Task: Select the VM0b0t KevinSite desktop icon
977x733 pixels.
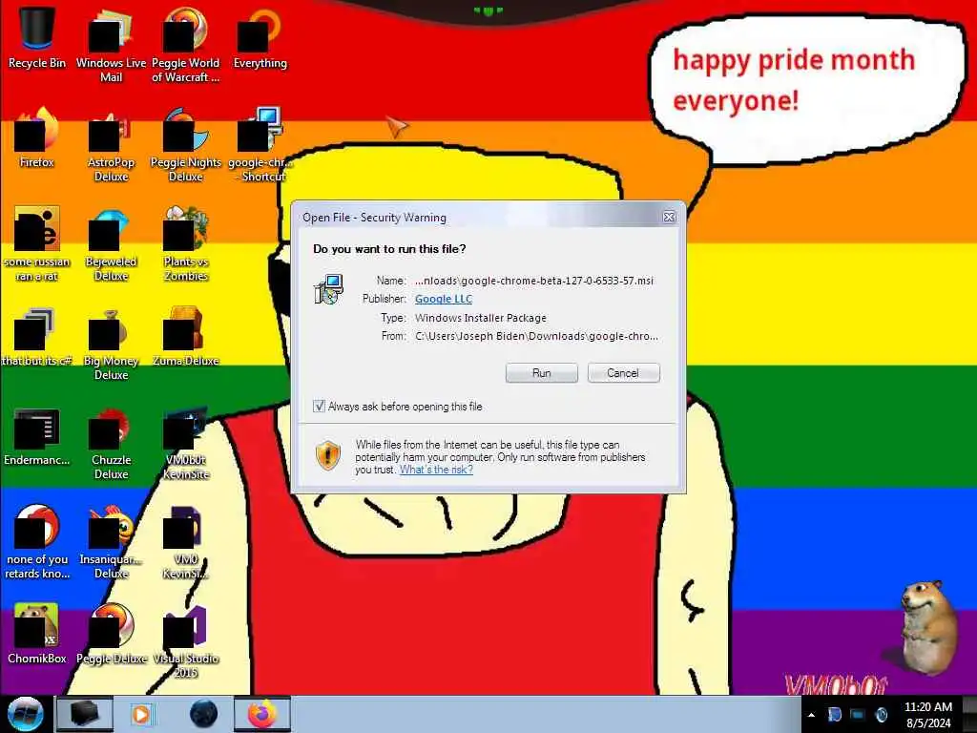Action: pos(185,443)
